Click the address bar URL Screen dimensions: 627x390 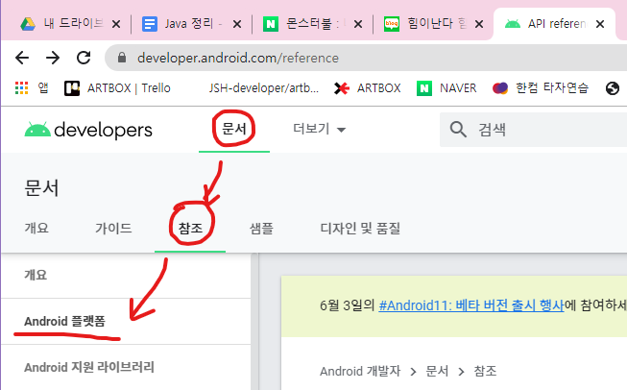point(238,58)
